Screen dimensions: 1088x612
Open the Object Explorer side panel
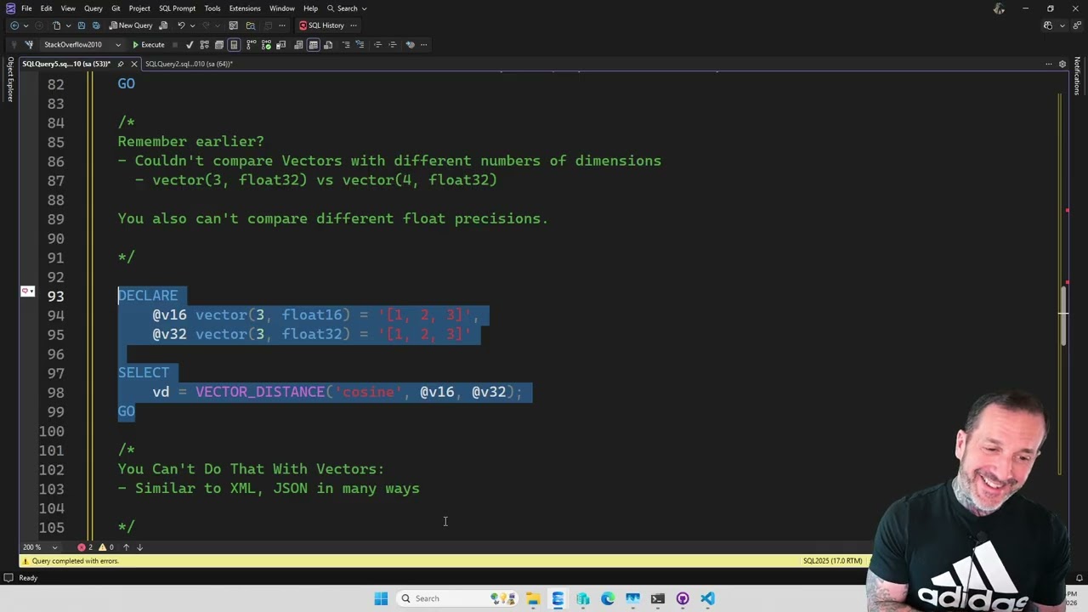(10, 79)
